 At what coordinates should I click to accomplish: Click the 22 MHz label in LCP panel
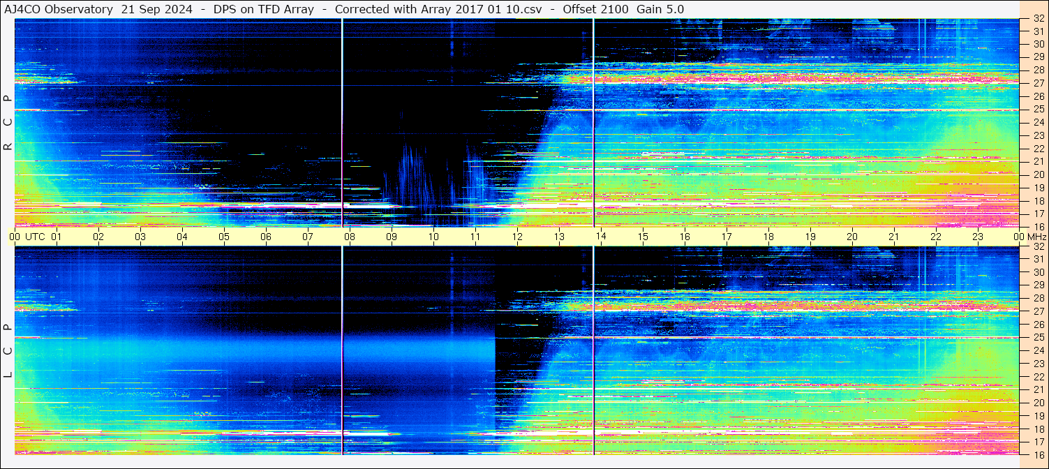(x=1039, y=376)
